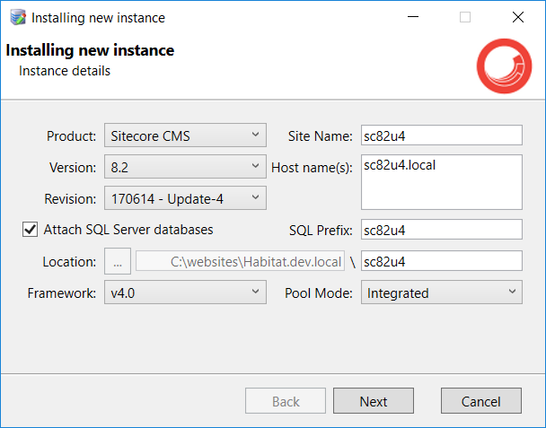
Task: Toggle Attach SQL Server databases checkbox
Action: (31, 230)
